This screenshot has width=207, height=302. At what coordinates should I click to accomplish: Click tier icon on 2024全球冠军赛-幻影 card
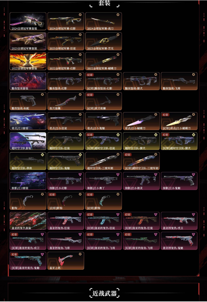tap(80, 15)
